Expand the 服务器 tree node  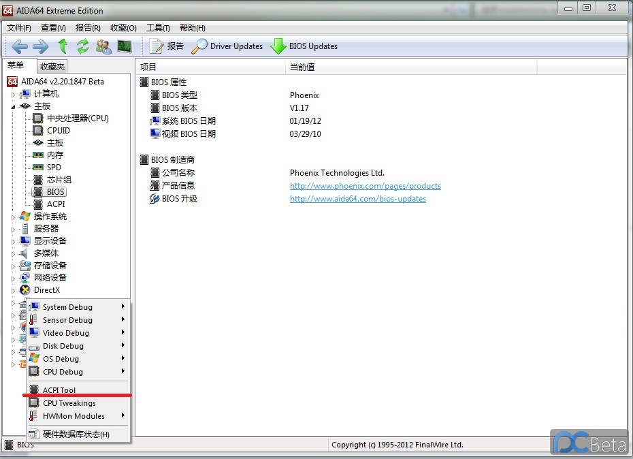pos(13,229)
